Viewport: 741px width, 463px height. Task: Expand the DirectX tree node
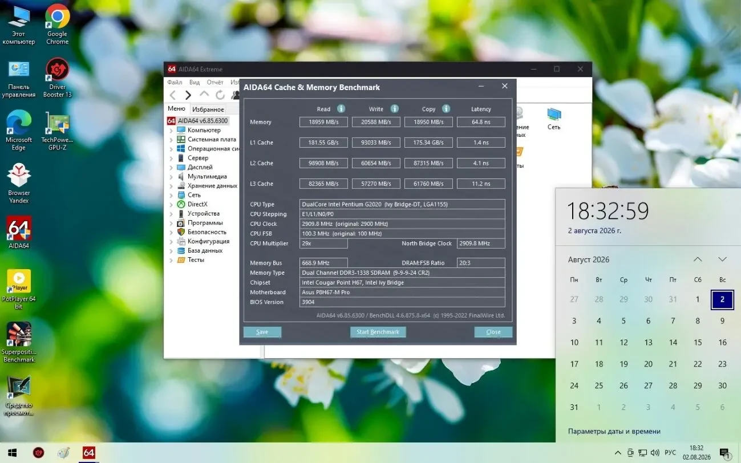click(171, 204)
